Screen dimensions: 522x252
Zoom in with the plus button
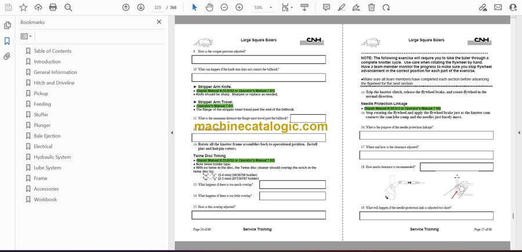(x=239, y=8)
